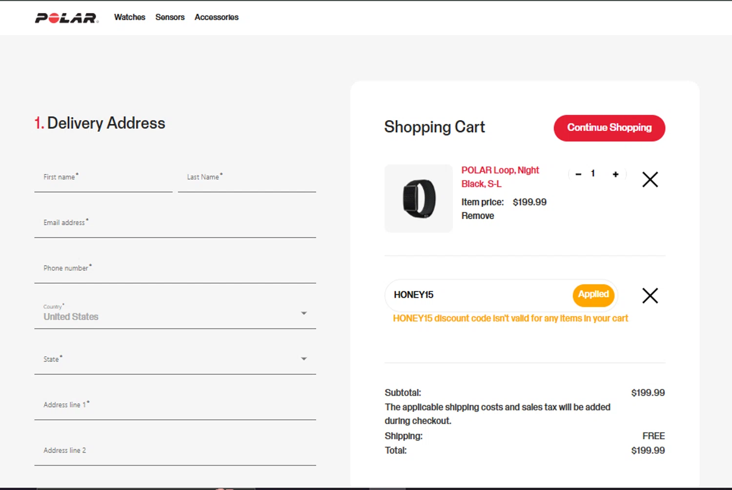Click the quantity value 1
Image resolution: width=732 pixels, height=490 pixels.
(x=593, y=174)
